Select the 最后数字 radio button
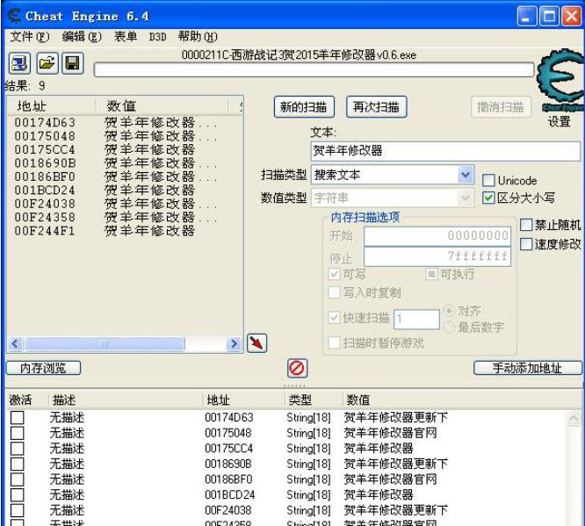The height and width of the screenshot is (526, 585). coord(450,328)
